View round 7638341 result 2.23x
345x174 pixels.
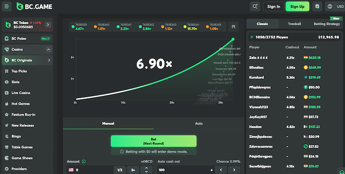click(x=124, y=27)
